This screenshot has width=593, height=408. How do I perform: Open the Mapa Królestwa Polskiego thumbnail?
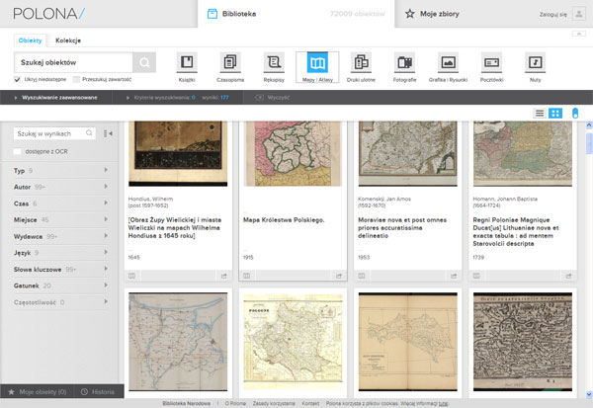(x=293, y=153)
